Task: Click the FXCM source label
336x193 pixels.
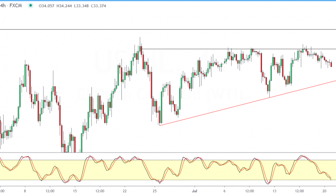Action: (x=16, y=5)
